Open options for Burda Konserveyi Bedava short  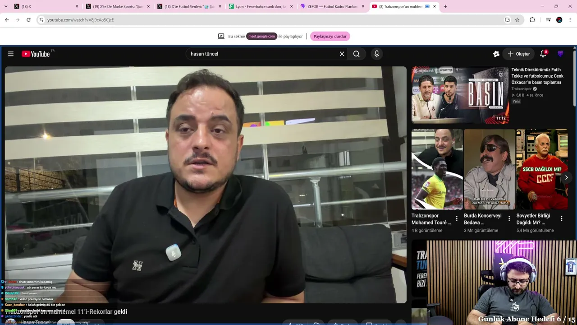point(509,218)
